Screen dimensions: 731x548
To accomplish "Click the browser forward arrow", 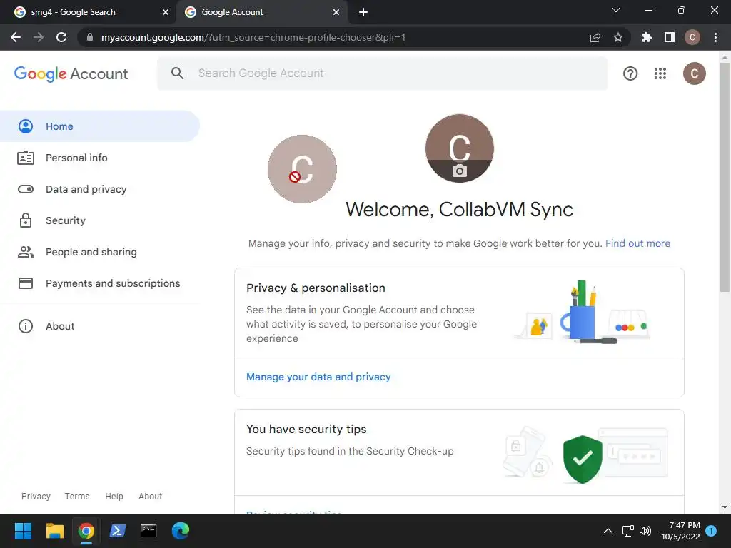I will point(39,37).
